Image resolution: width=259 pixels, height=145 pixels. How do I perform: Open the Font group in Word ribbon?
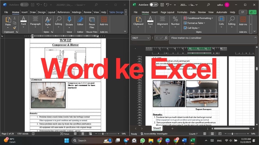coord(23,22)
